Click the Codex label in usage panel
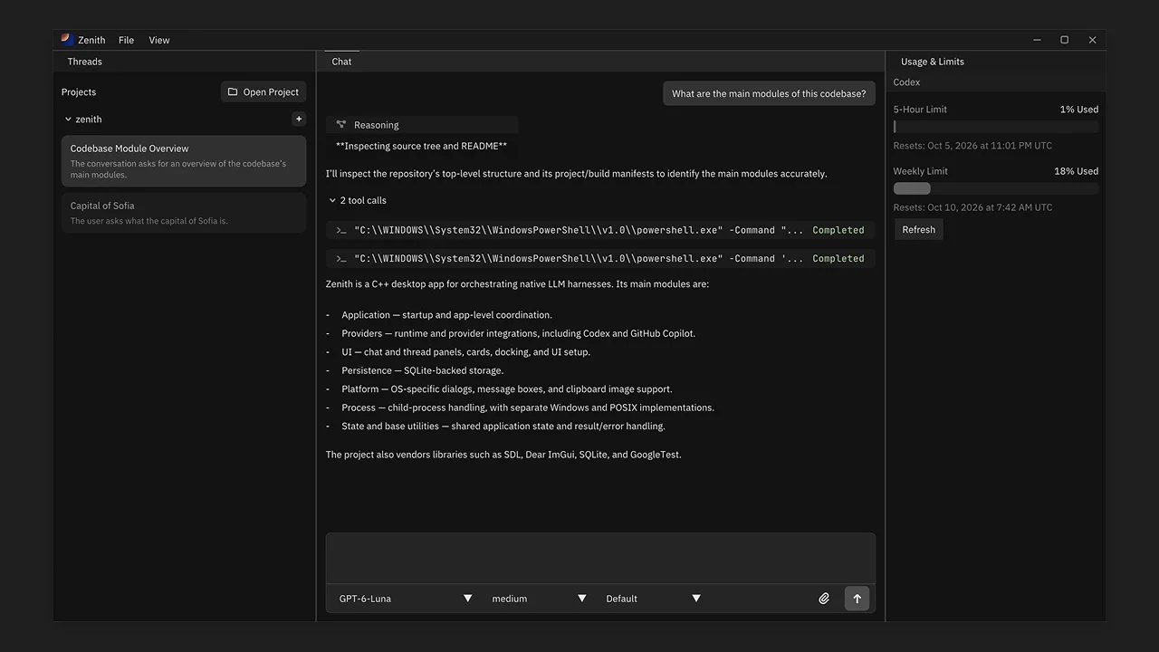 pyautogui.click(x=906, y=82)
